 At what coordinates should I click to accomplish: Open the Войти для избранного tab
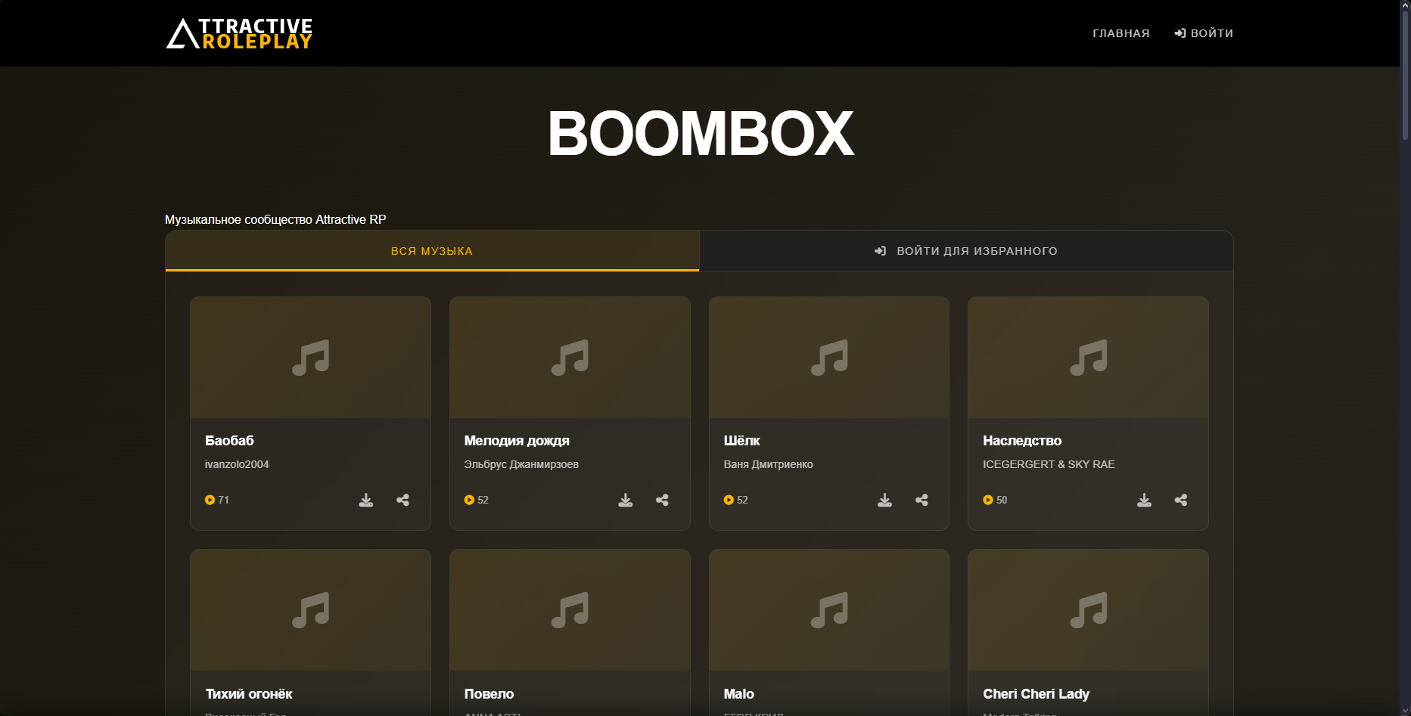point(966,251)
